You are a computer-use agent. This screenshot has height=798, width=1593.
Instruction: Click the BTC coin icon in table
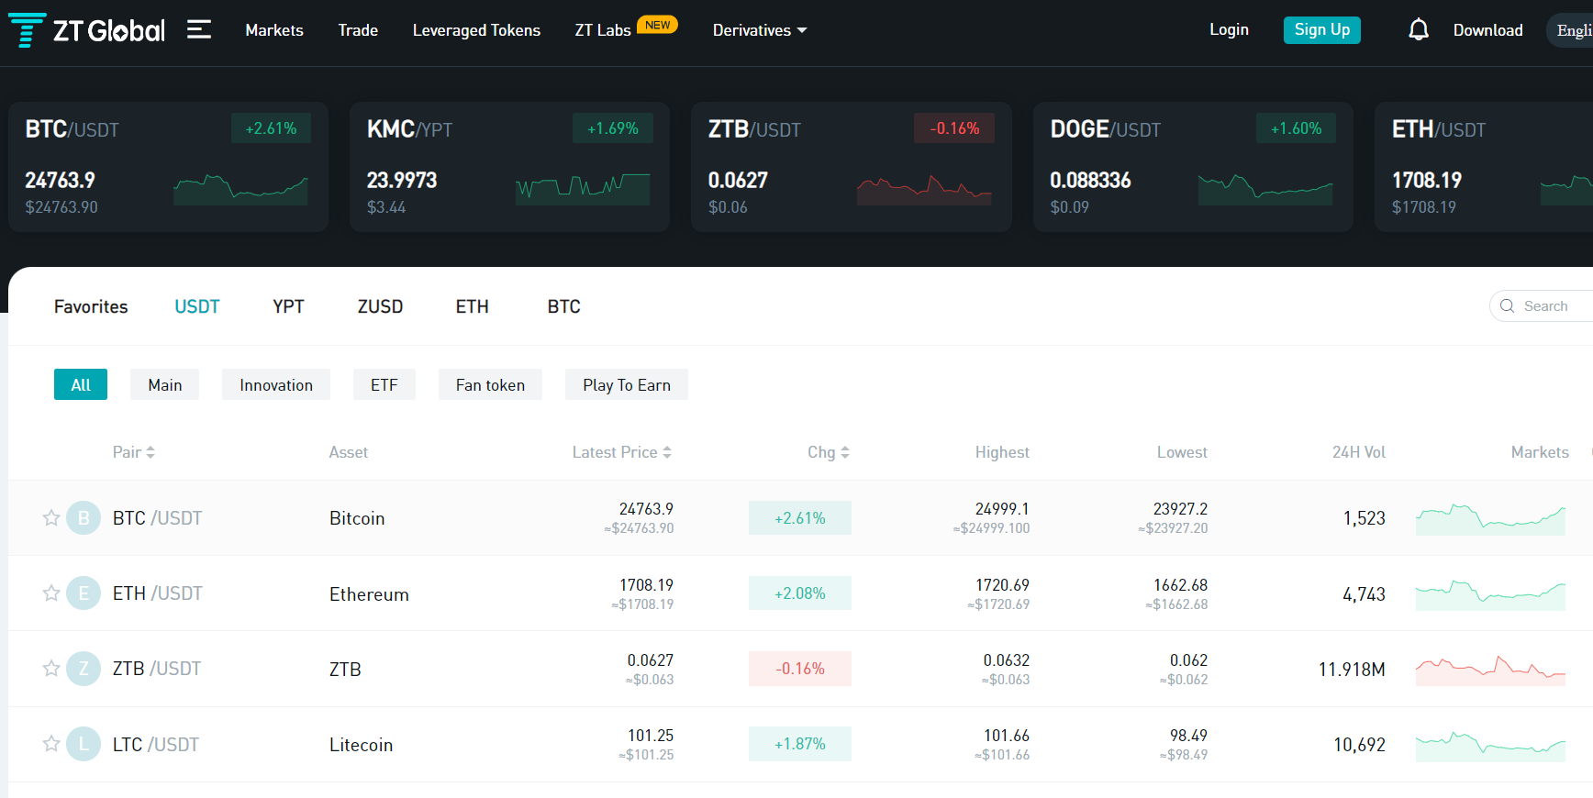pyautogui.click(x=84, y=518)
